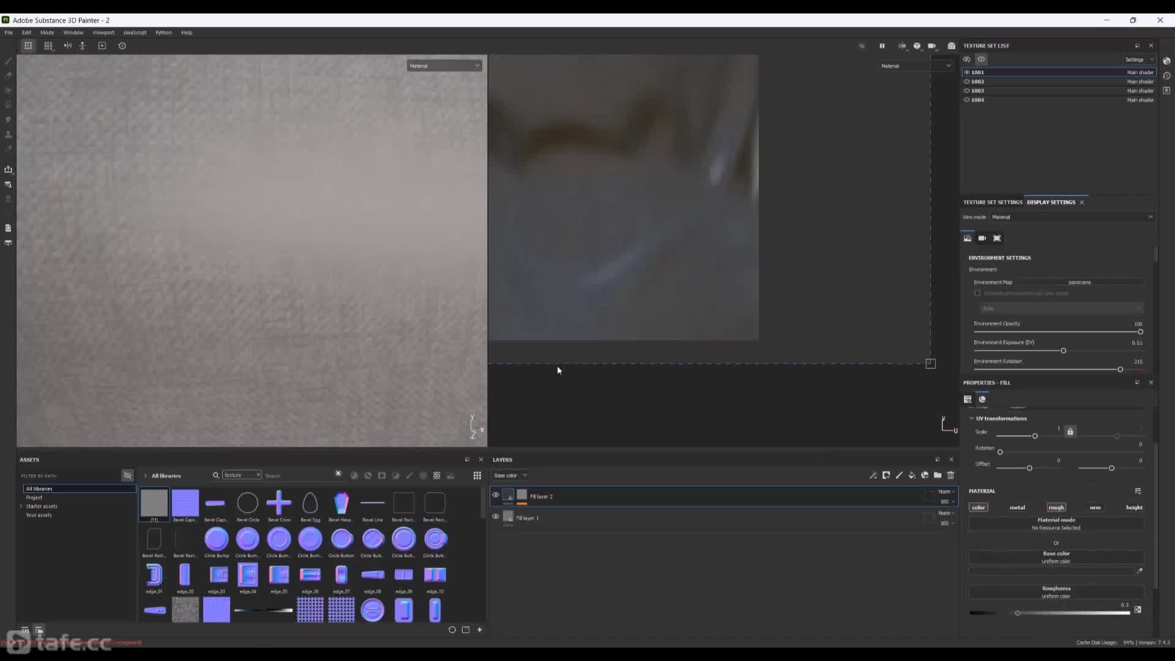Image resolution: width=1175 pixels, height=661 pixels.
Task: Open blend mode dropdown for Fill layer 2
Action: pyautogui.click(x=946, y=491)
